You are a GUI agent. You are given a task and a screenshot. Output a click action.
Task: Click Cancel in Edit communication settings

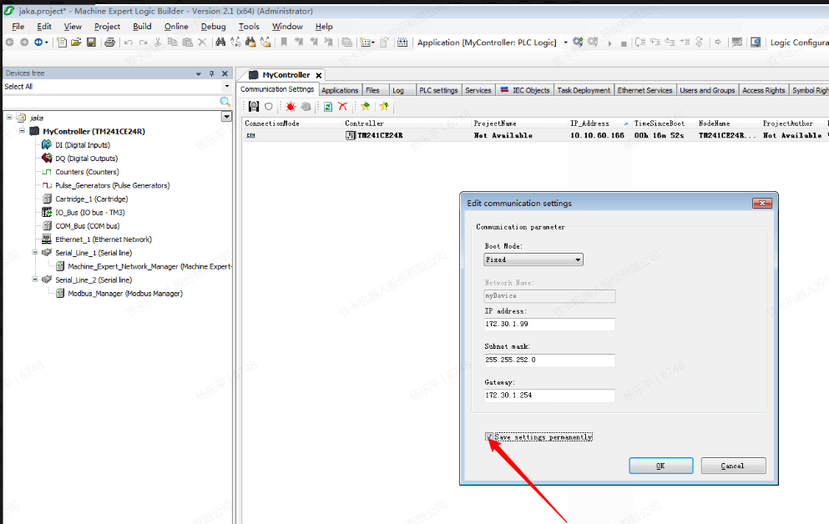click(x=732, y=466)
